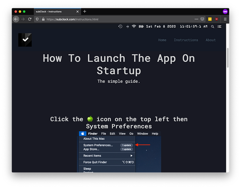The image size is (241, 188).
Task: Click the page's vertical scrollbar thumb
Action: coord(228,58)
